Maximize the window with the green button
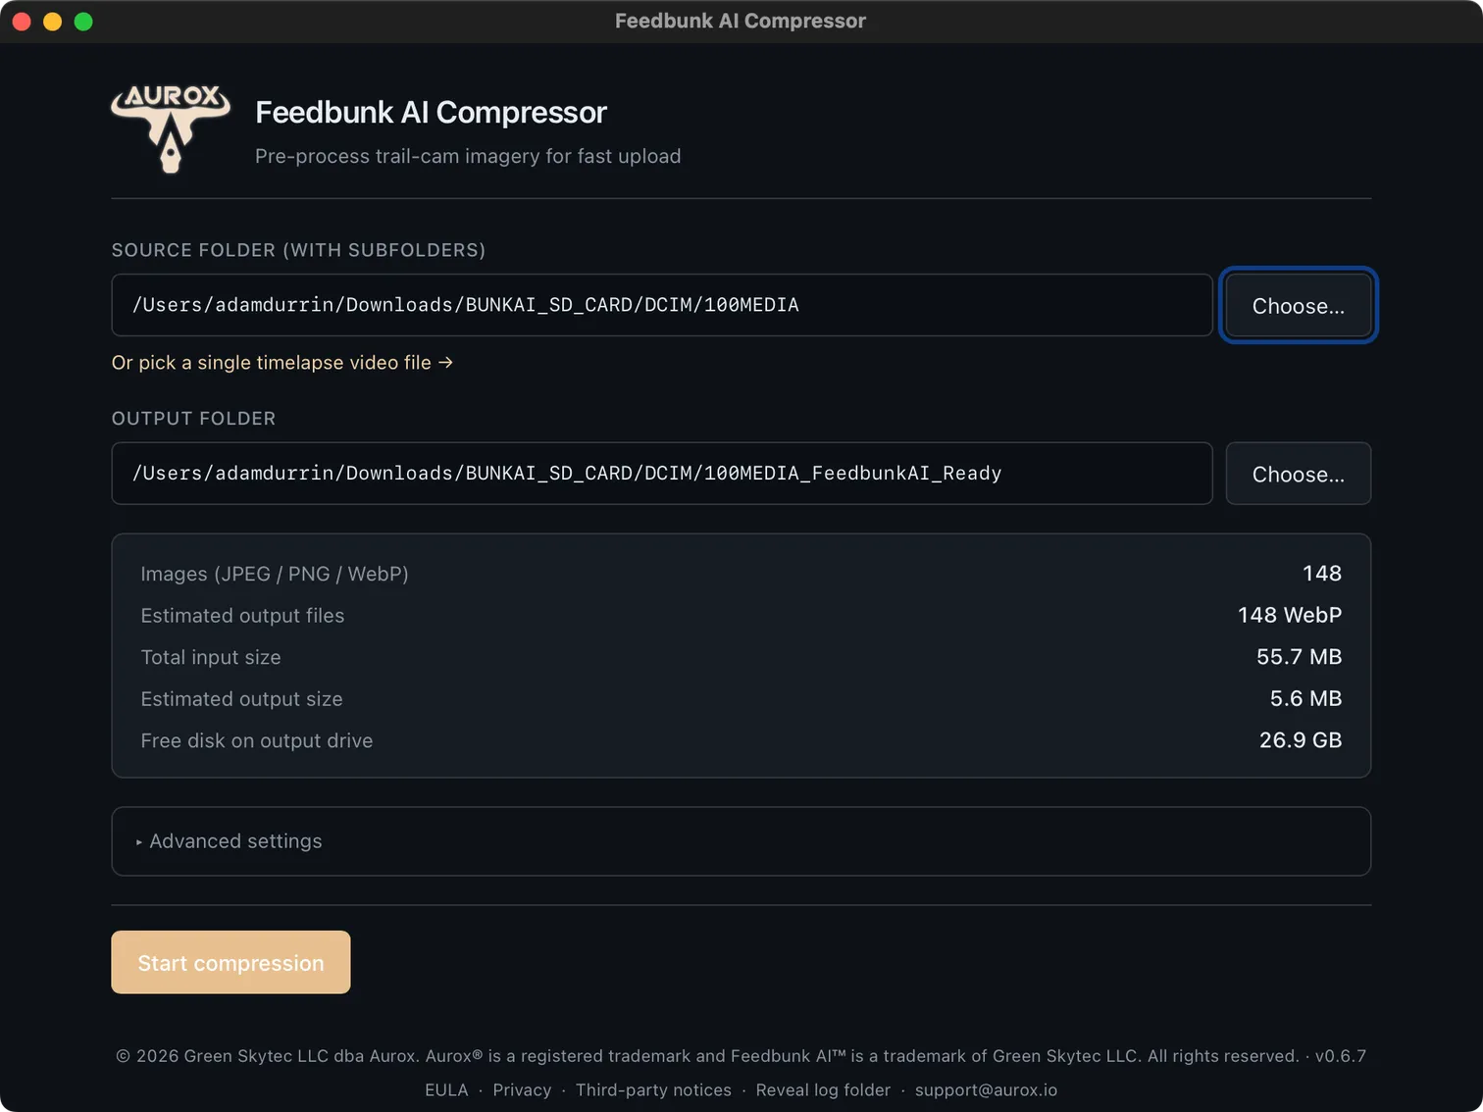The width and height of the screenshot is (1483, 1112). (x=83, y=21)
